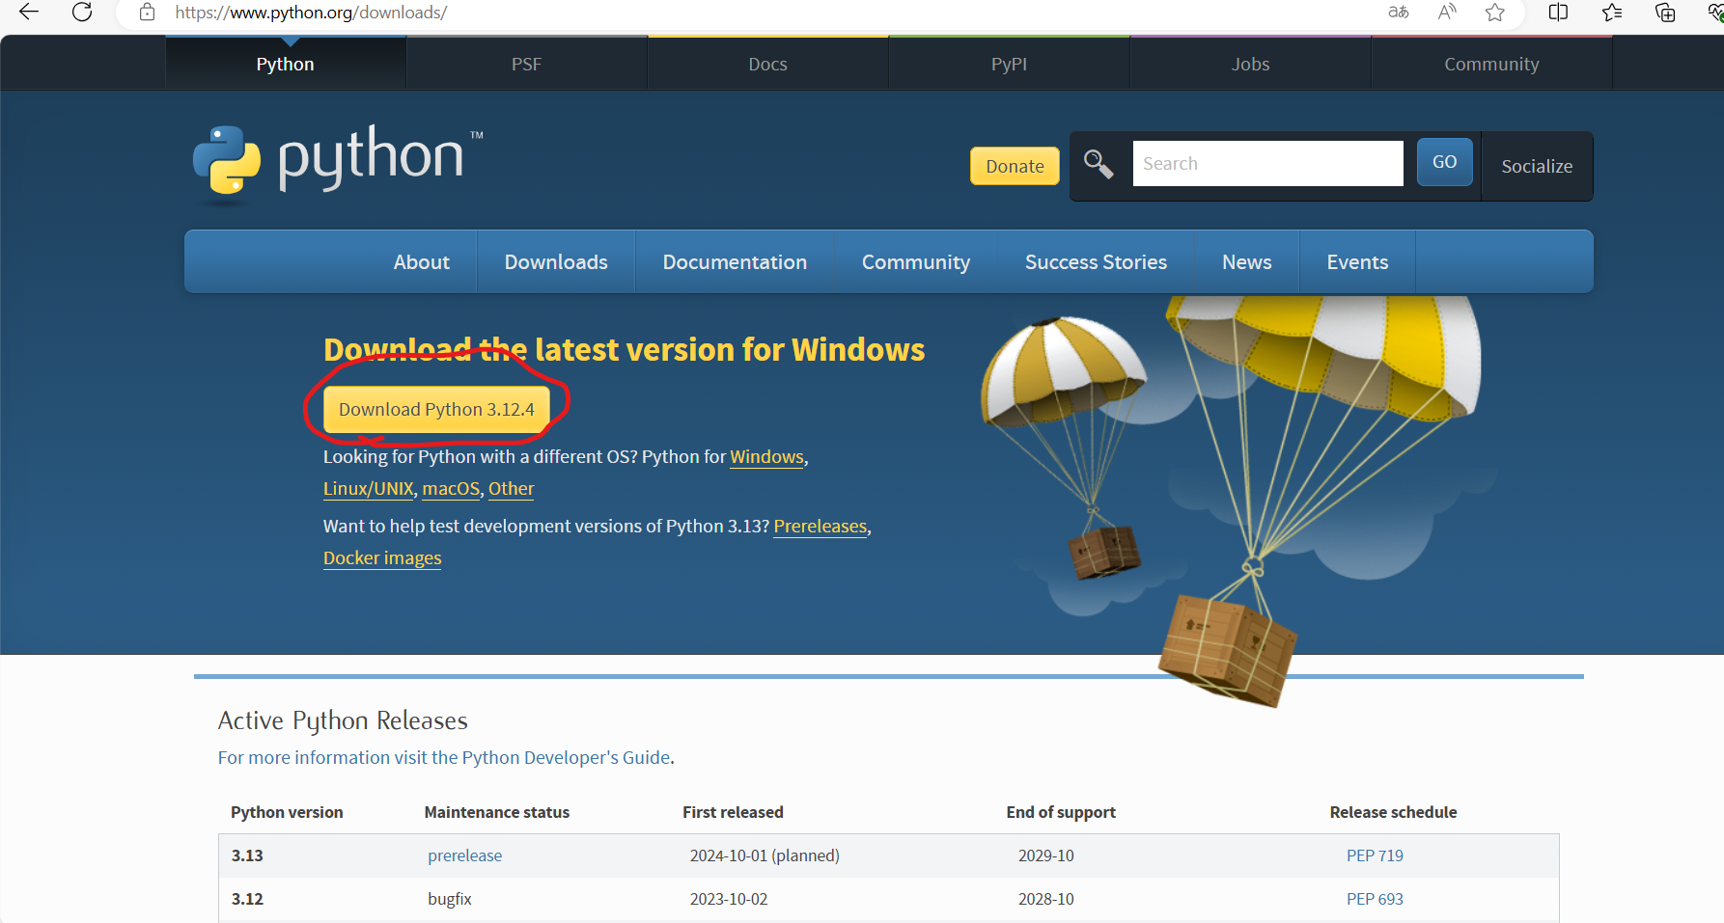Click the site lock icon in address bar
1724x923 pixels.
click(x=147, y=13)
